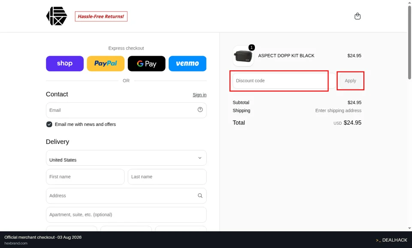Choose Google Pay express checkout
Screen dimensions: 412x248
[x=147, y=63]
